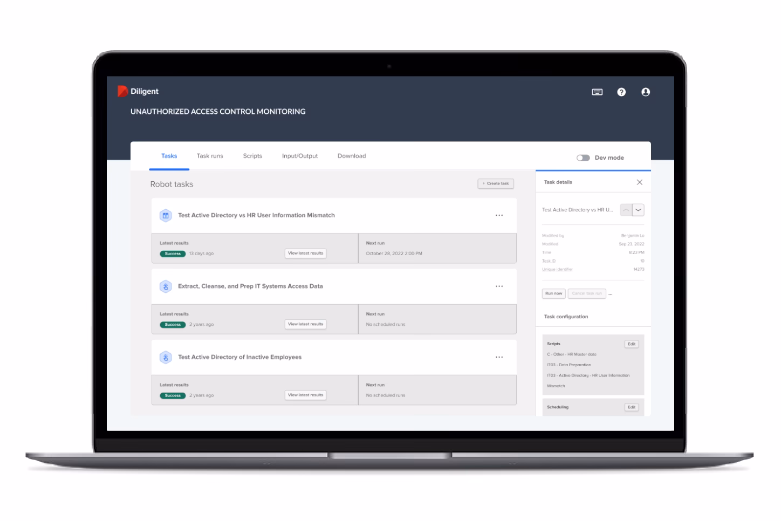Switch to the Task runs tab
This screenshot has height=521, width=781.
[x=210, y=156]
